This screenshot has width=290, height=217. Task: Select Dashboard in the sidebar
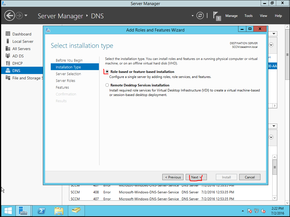22,34
